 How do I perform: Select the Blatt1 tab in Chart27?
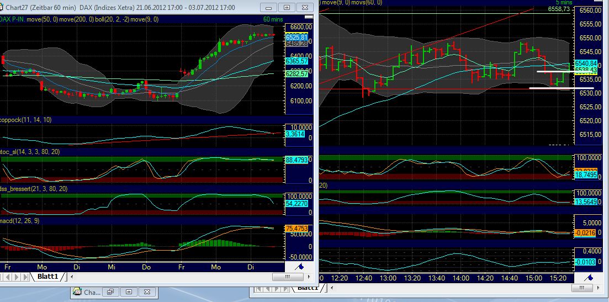coord(48,277)
